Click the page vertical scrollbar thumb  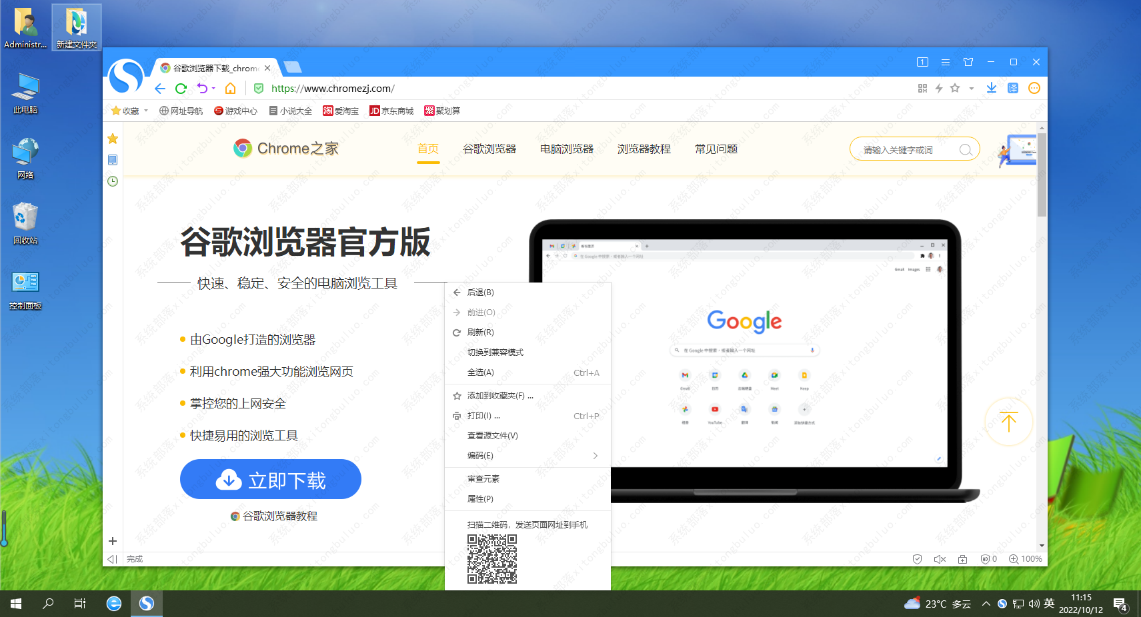coord(1042,175)
